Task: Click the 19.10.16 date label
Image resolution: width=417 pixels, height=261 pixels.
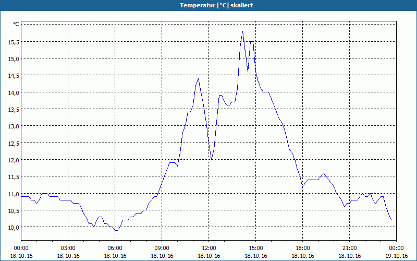Action: click(396, 256)
